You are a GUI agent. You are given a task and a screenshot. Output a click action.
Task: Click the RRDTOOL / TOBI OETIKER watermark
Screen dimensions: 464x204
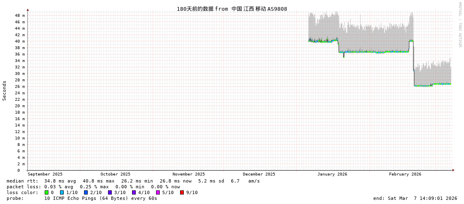(459, 25)
